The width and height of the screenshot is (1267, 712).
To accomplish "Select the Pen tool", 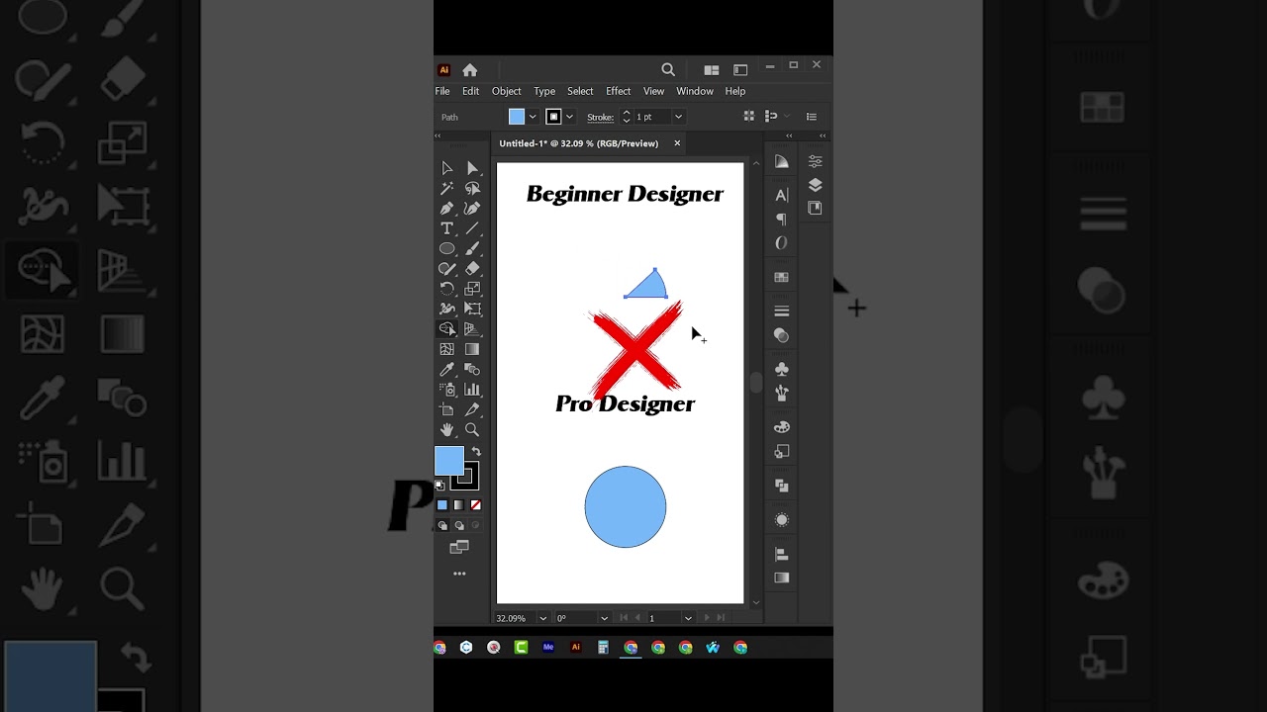I will pyautogui.click(x=446, y=209).
